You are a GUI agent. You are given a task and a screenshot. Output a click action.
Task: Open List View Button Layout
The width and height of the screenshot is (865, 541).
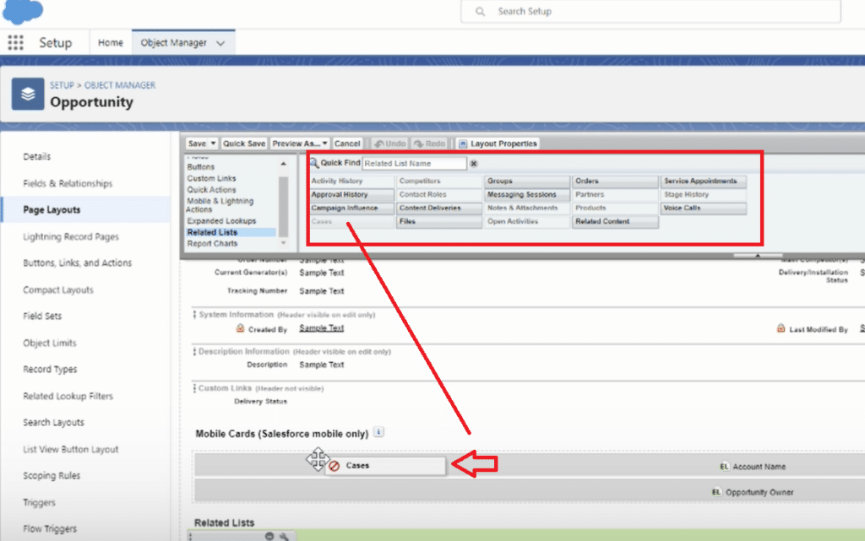point(71,450)
